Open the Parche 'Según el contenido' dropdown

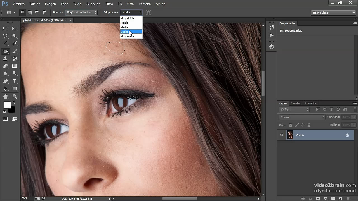81,13
